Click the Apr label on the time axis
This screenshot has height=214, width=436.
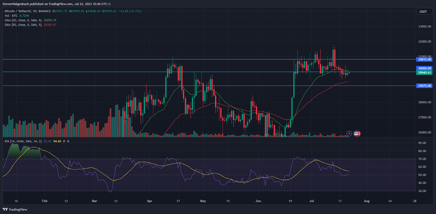(x=150, y=201)
